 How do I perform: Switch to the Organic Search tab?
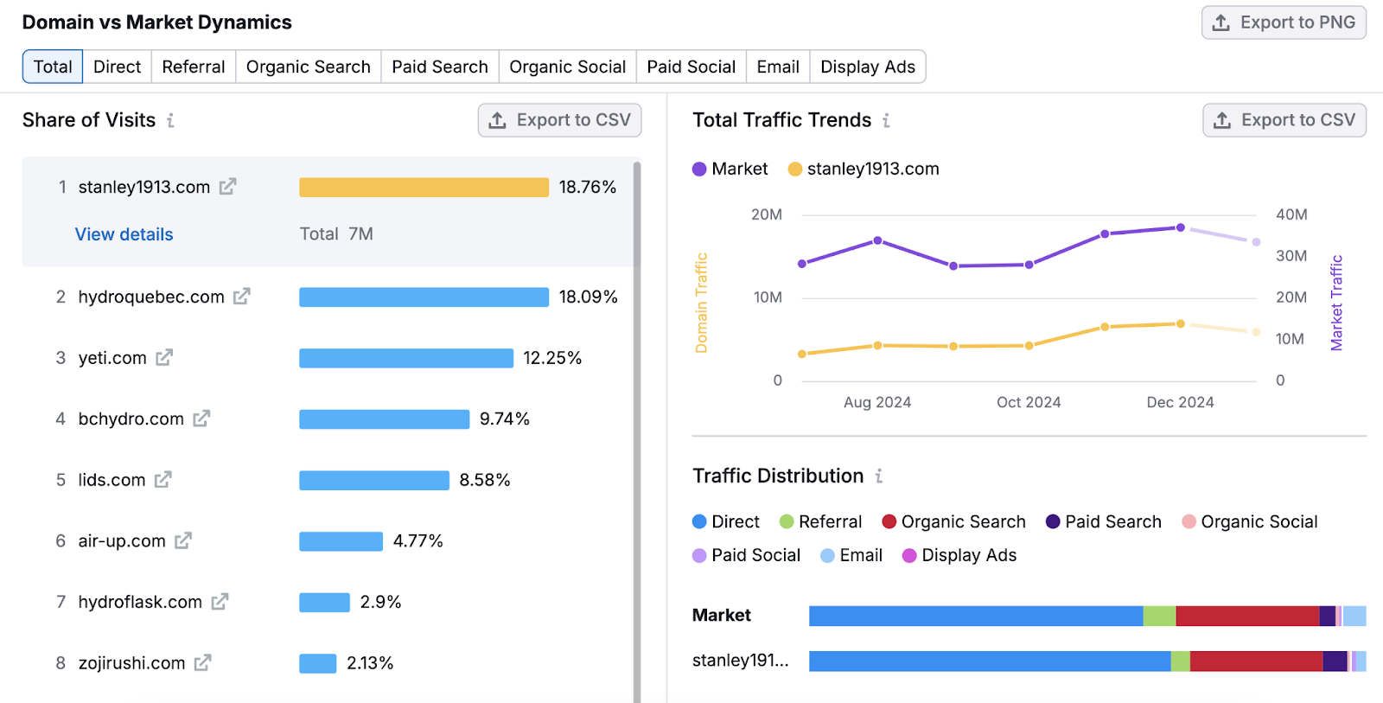pyautogui.click(x=309, y=67)
